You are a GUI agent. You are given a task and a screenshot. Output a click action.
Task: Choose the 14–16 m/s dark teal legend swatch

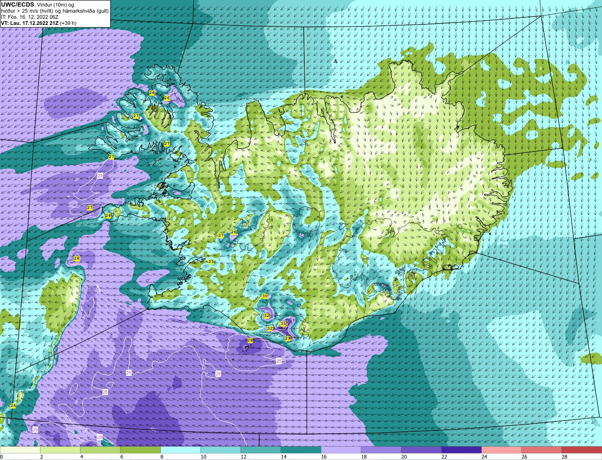click(x=301, y=450)
